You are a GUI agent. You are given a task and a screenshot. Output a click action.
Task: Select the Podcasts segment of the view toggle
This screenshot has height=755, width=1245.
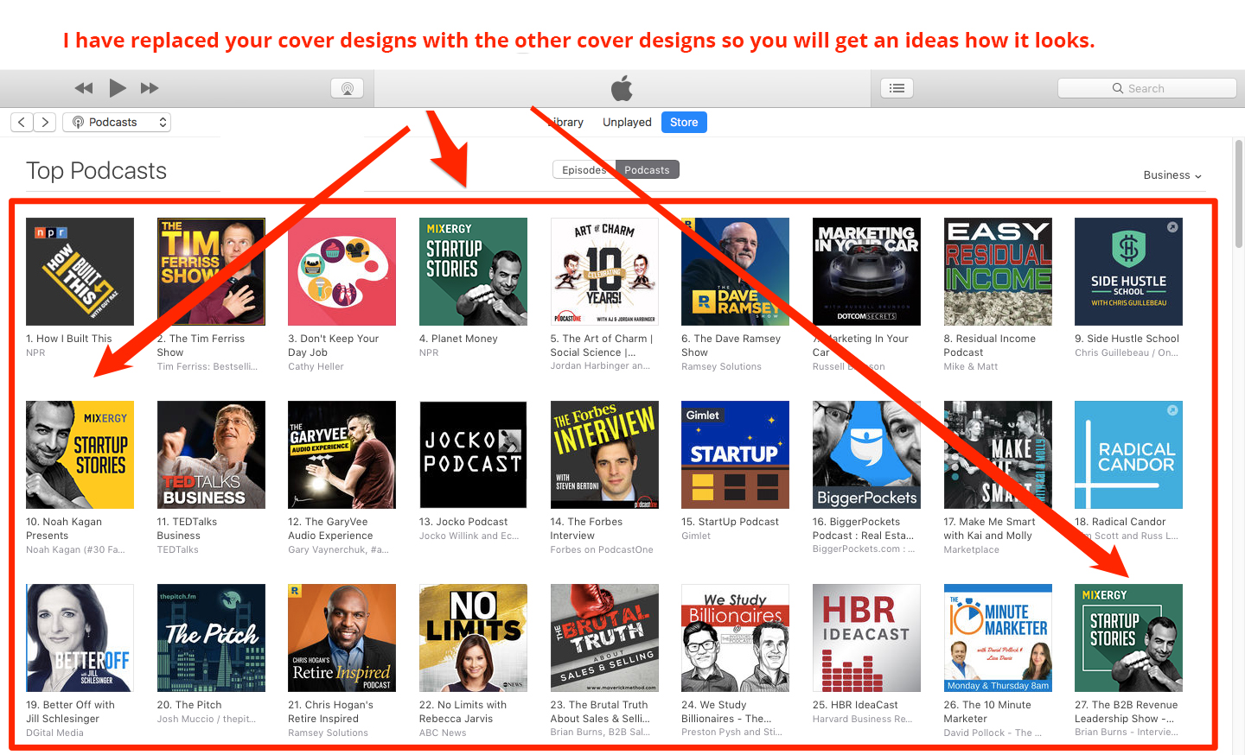click(x=647, y=169)
